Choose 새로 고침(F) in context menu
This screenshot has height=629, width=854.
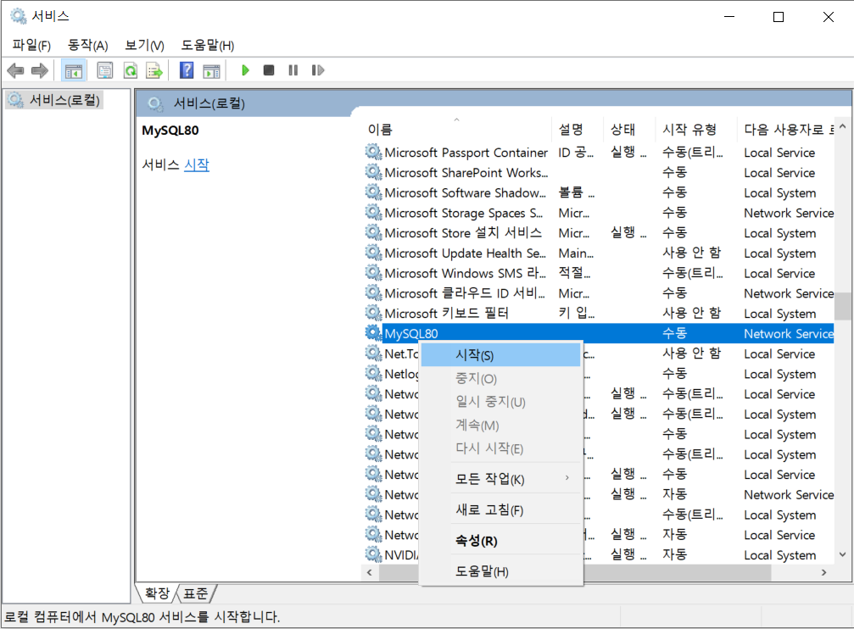[500, 510]
